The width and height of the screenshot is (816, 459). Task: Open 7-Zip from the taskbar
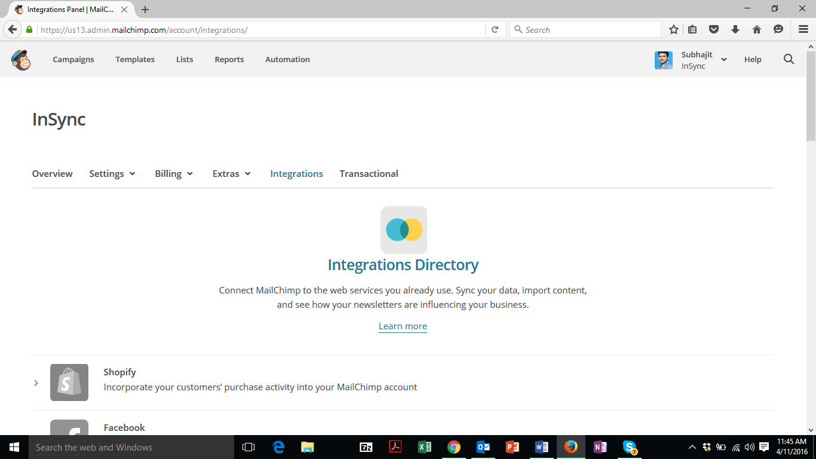[366, 447]
